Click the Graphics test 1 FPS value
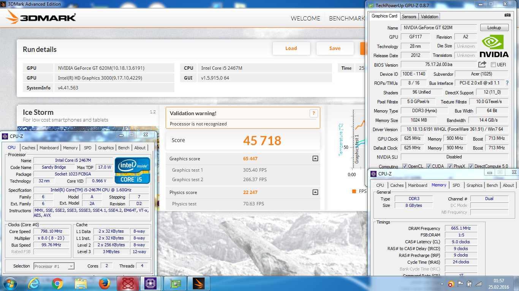 pyautogui.click(x=255, y=170)
